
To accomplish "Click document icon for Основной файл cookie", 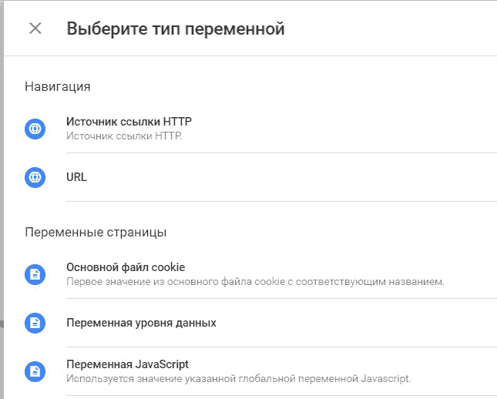I will (35, 274).
